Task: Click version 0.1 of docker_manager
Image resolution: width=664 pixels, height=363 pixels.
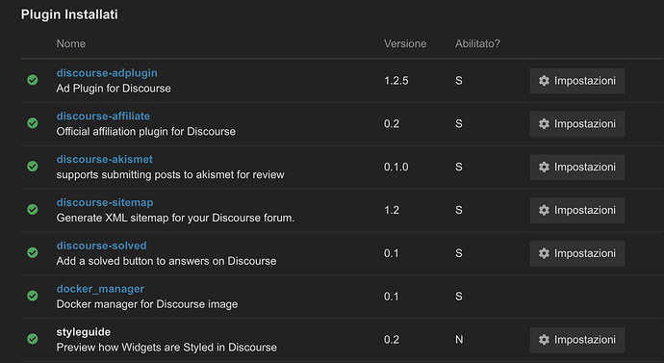Action: [x=392, y=297]
